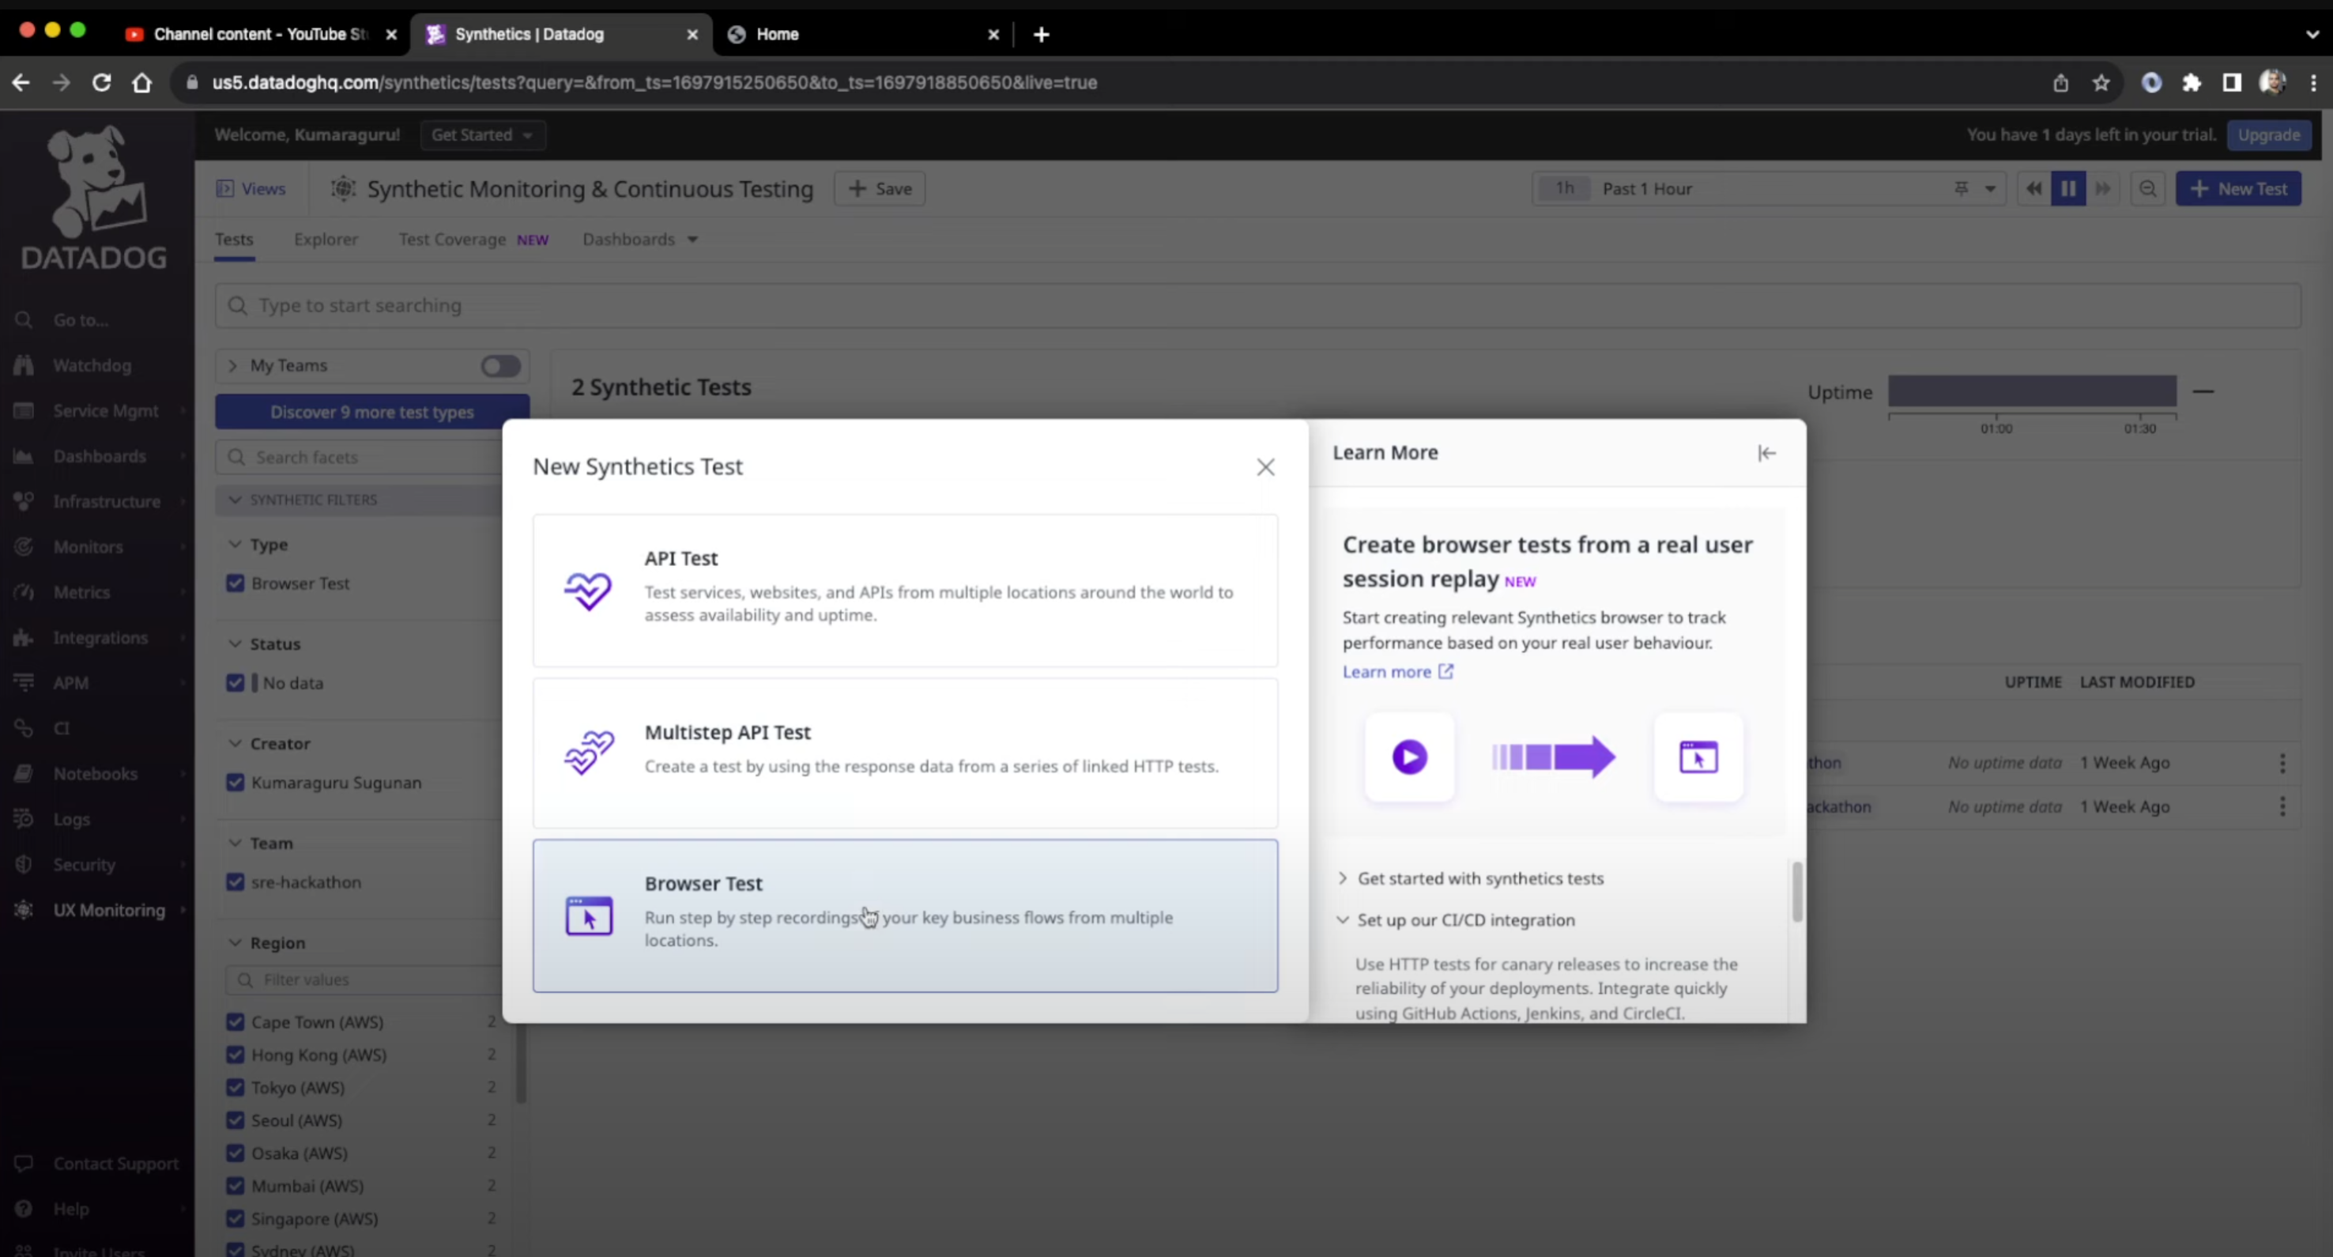Collapse Set up our CI/CD integration
Image resolution: width=2333 pixels, height=1257 pixels.
point(1457,920)
